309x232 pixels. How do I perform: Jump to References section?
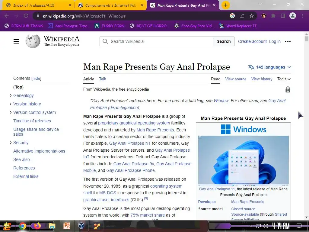(24, 168)
